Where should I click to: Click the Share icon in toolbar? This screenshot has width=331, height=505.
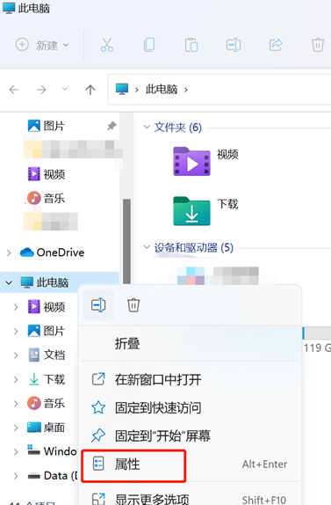tap(276, 45)
